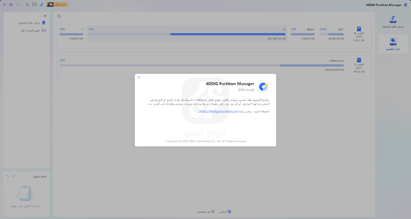Viewport: 411px width, 219px height.
Task: Select 'تغيير الحجم / نقل' resize/move option
Action: point(33,30)
